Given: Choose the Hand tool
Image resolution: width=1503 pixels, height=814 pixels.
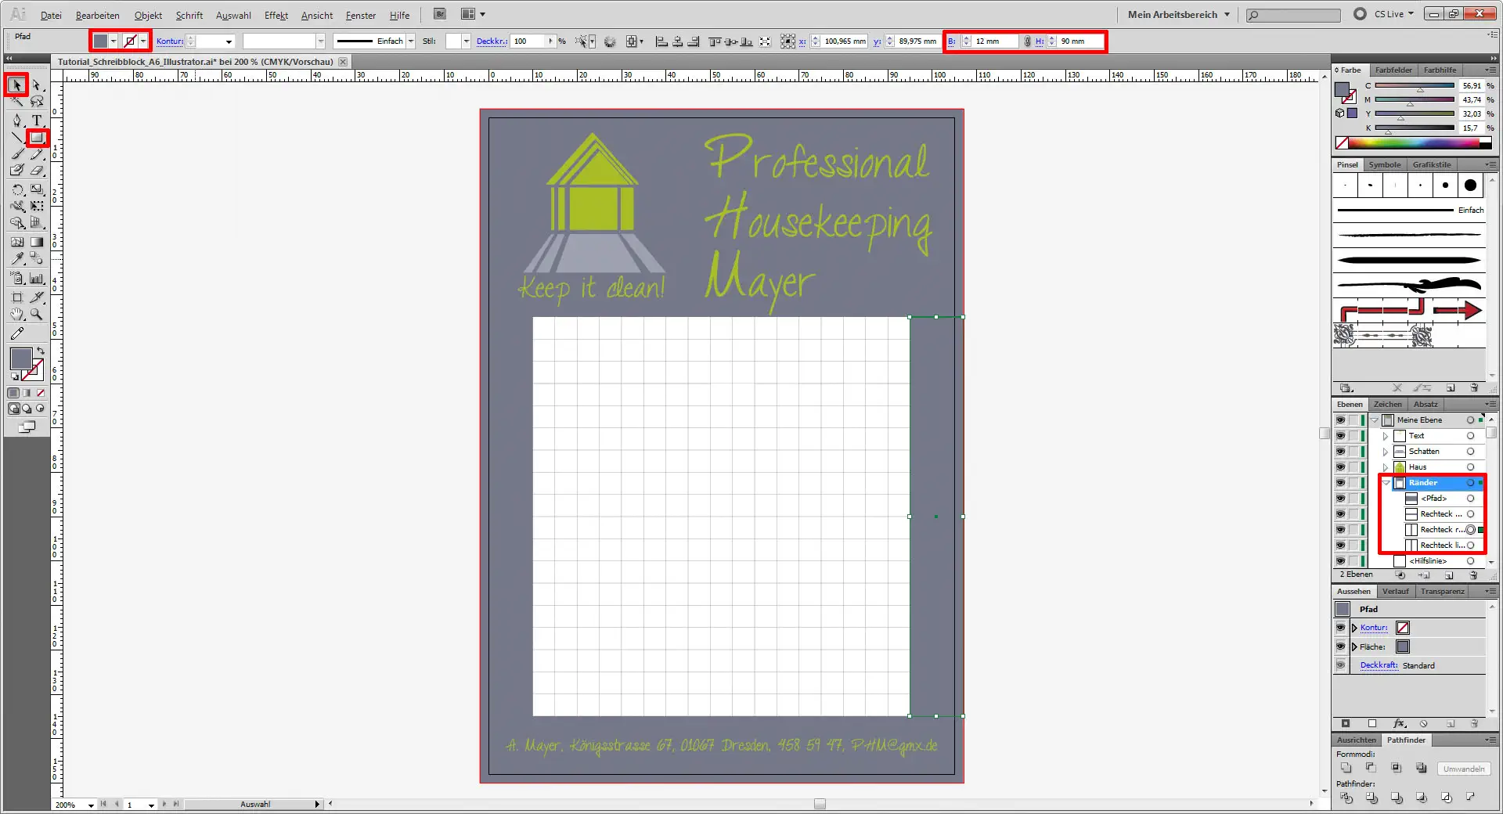Looking at the screenshot, I should pos(17,315).
